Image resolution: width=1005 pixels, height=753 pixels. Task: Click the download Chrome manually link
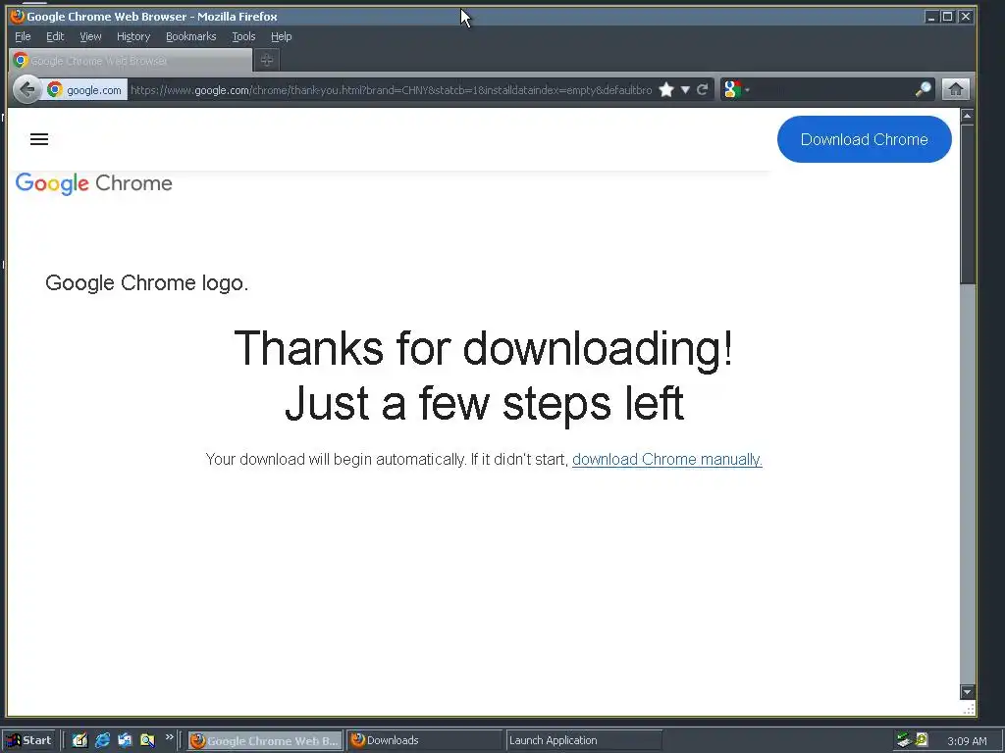click(666, 459)
